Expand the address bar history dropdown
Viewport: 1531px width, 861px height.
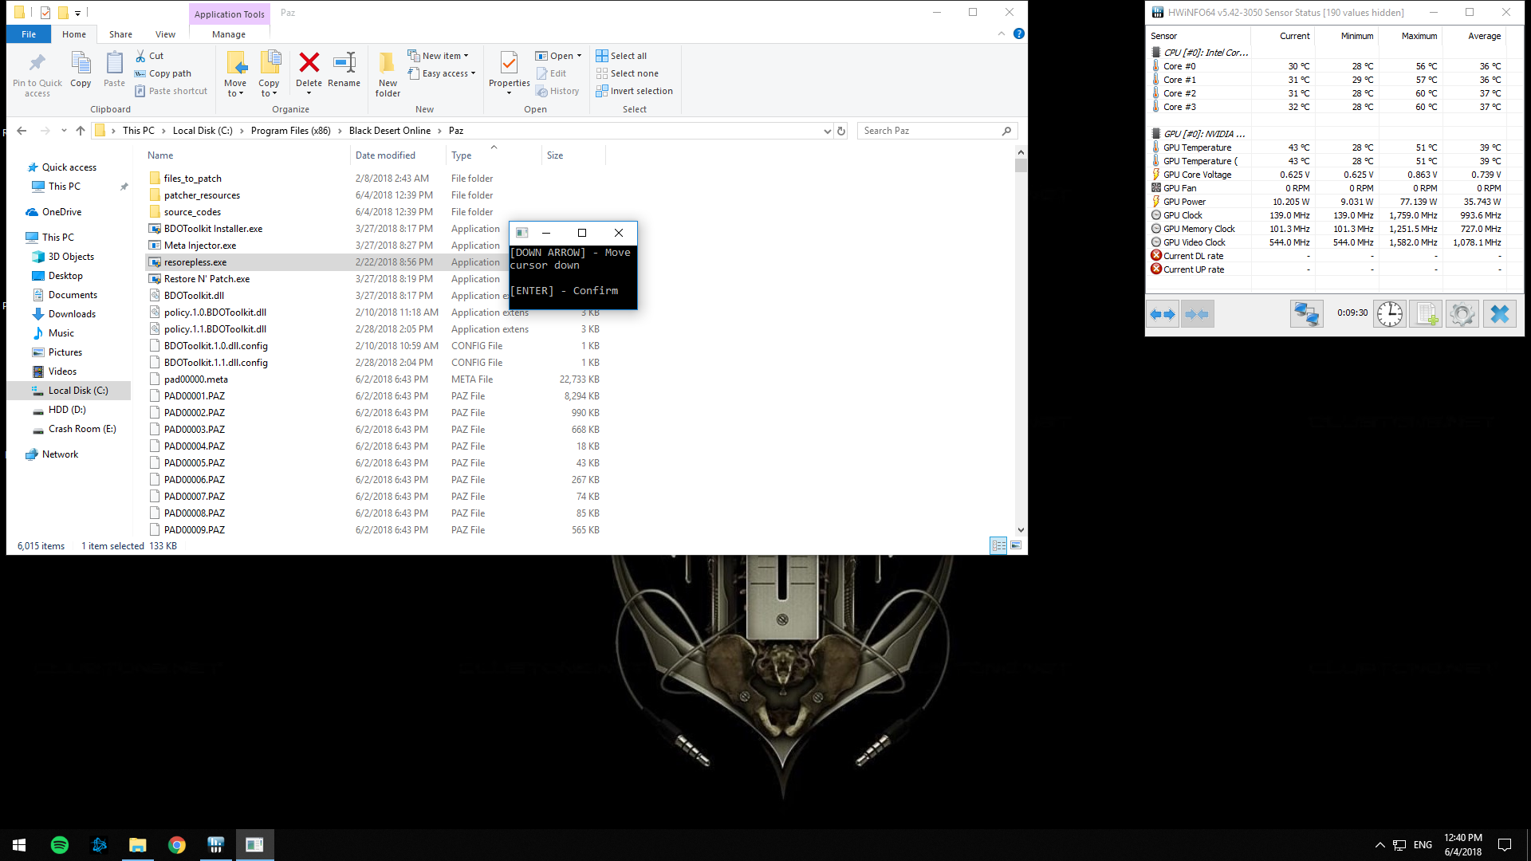827,131
